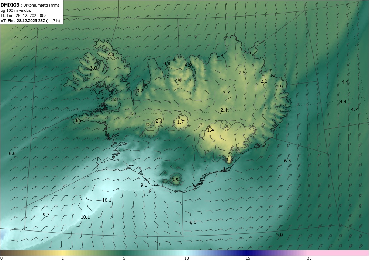
Task: Click the color scale tick labeled 0
Action: pyautogui.click(x=1, y=258)
